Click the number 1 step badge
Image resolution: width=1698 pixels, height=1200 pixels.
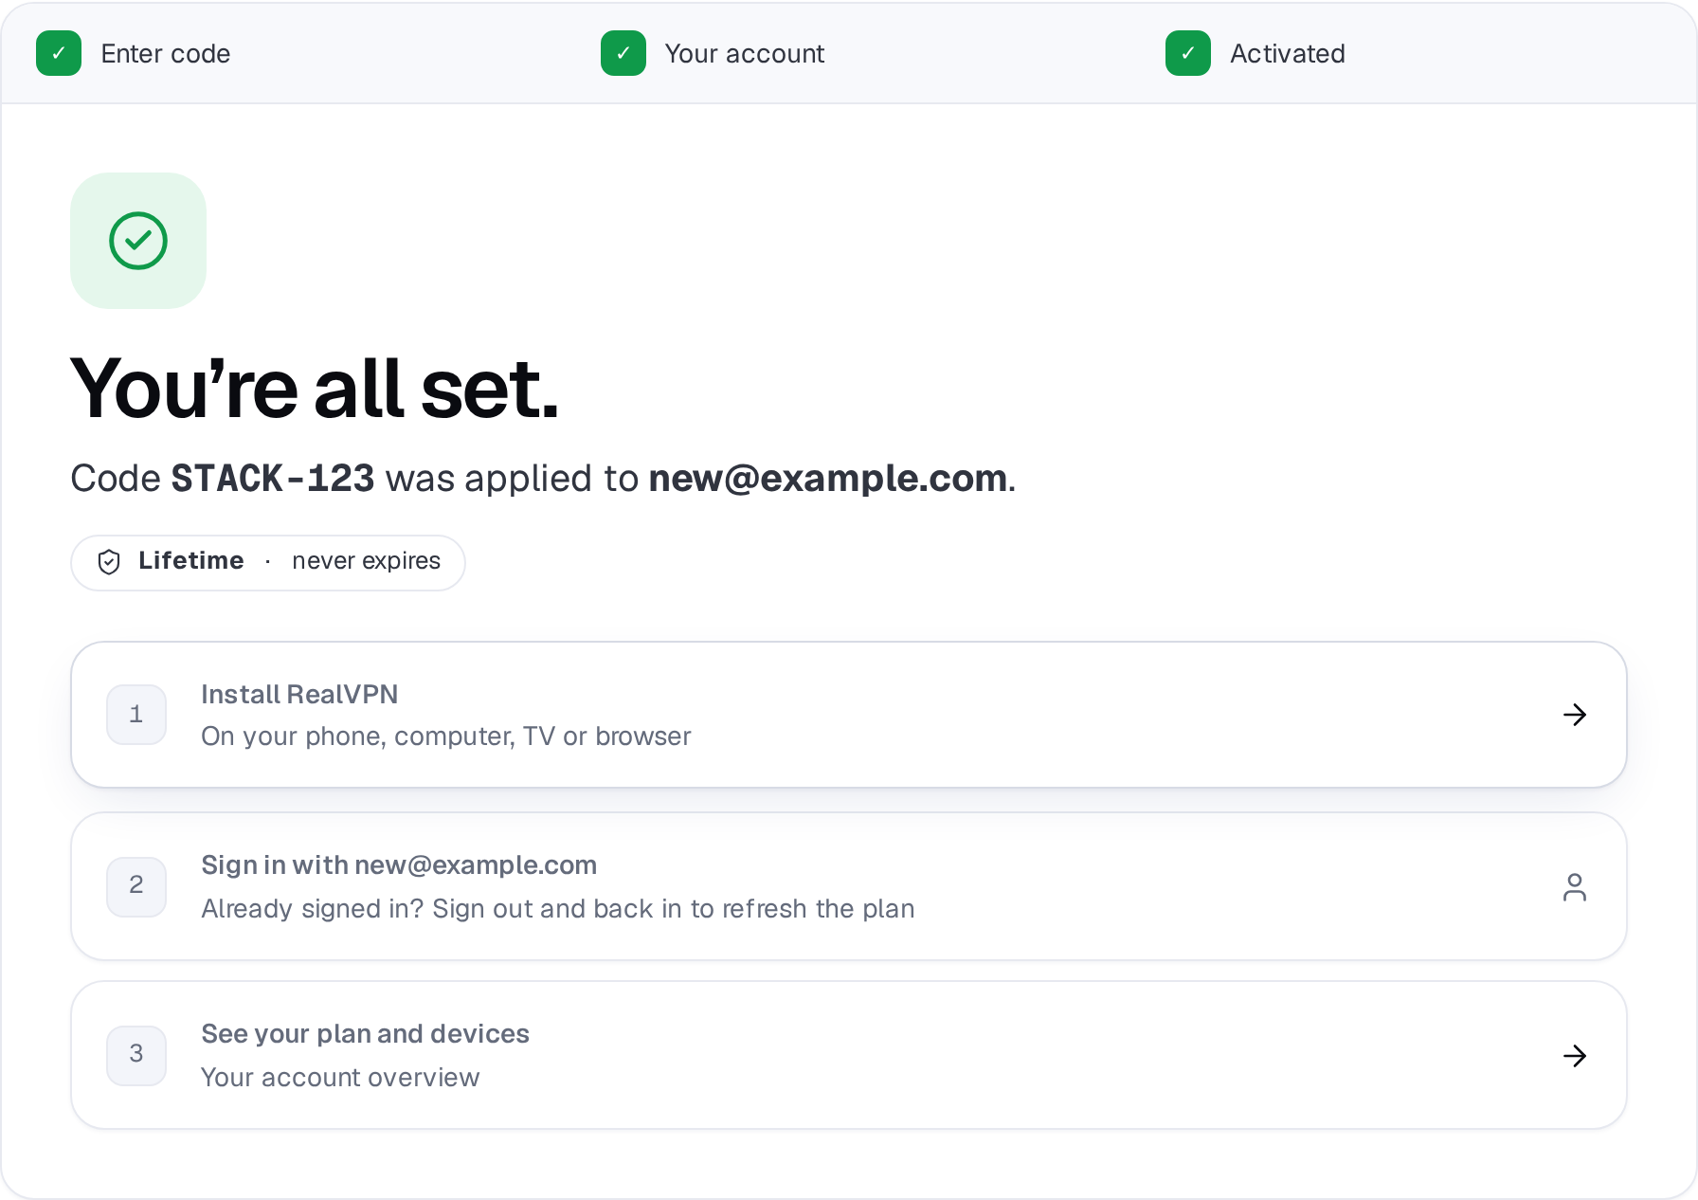tap(136, 715)
